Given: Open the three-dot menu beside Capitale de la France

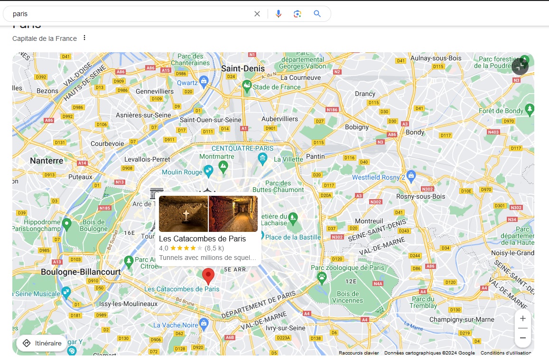Looking at the screenshot, I should [x=84, y=38].
